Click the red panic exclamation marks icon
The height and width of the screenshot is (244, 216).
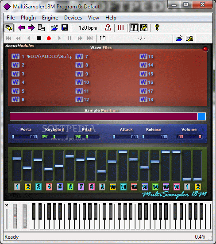[x=121, y=28]
